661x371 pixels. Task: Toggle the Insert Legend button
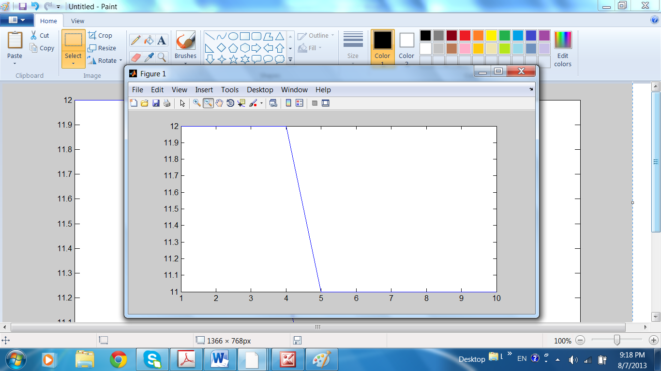coord(299,103)
